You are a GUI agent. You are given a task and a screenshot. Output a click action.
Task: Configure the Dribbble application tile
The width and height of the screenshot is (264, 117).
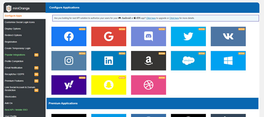point(148,85)
